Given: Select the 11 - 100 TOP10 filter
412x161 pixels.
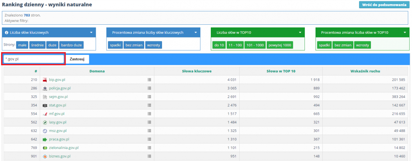Looking at the screenshot, I should 235,45.
